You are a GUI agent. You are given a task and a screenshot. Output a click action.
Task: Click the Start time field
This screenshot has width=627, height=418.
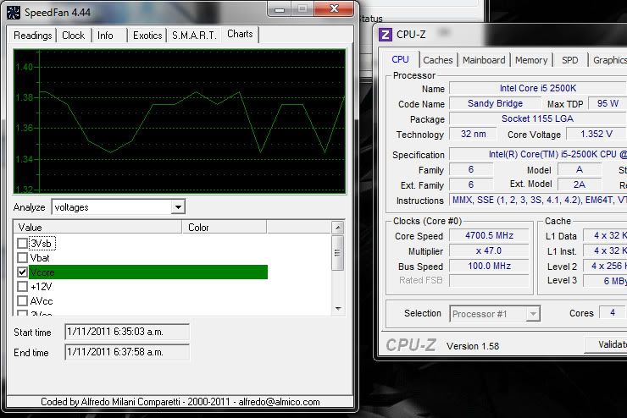(127, 332)
